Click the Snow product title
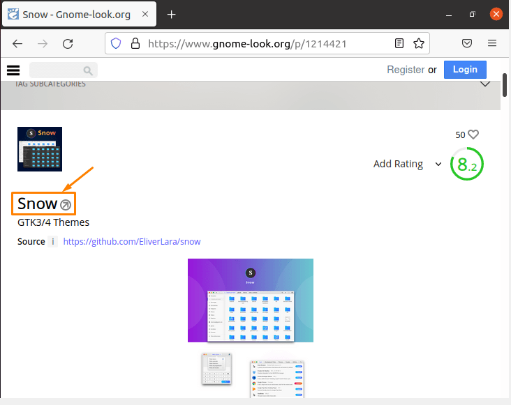 point(38,204)
